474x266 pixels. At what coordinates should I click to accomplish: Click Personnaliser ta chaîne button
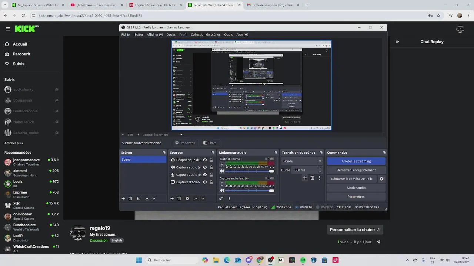(355, 229)
